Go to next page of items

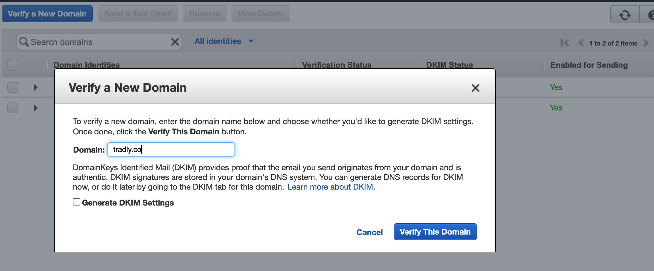coord(646,43)
